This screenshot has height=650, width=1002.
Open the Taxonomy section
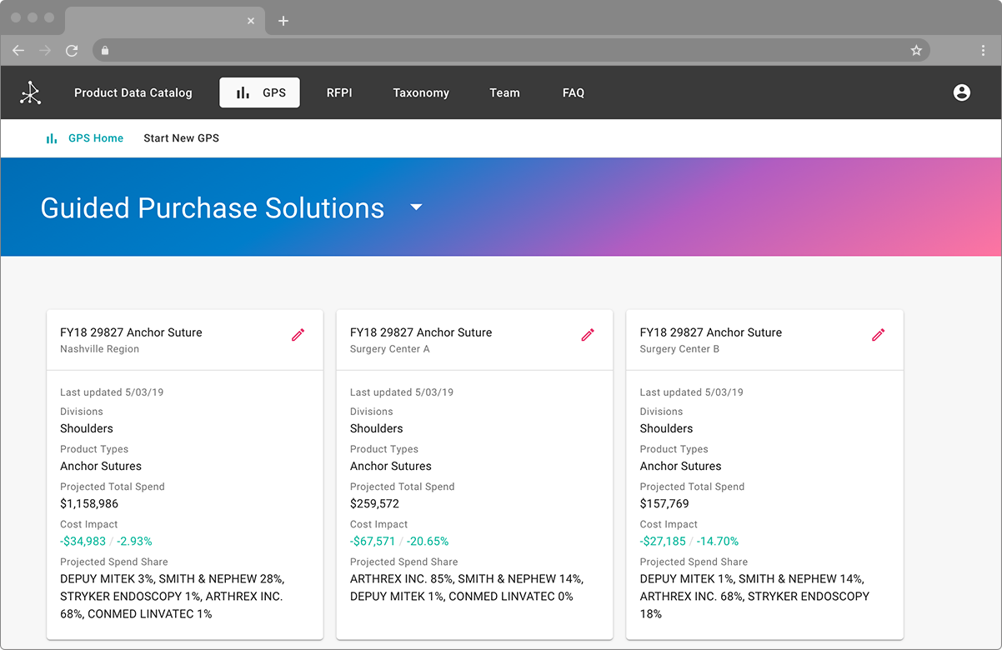pyautogui.click(x=421, y=92)
